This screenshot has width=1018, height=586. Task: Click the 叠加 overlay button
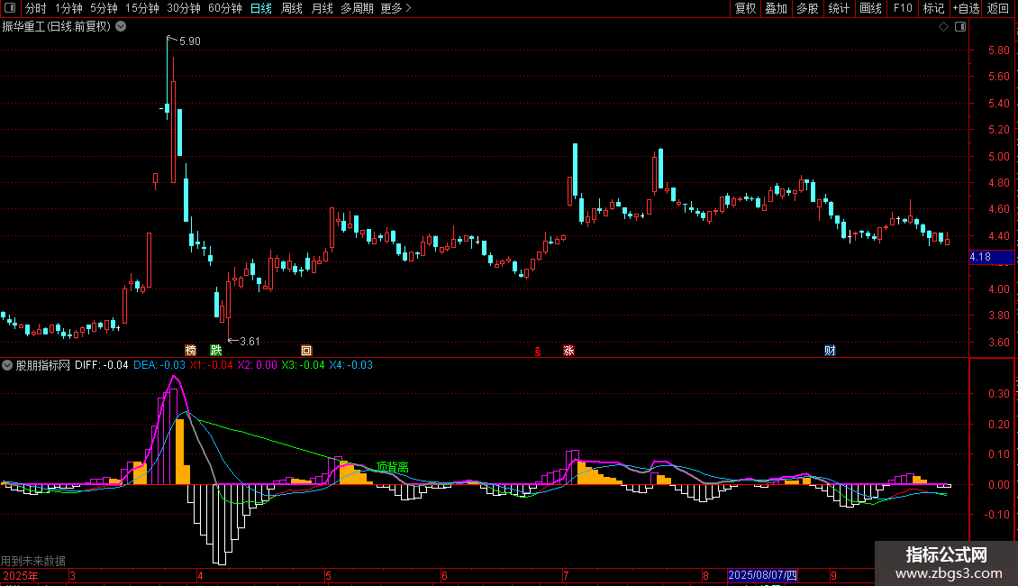(776, 8)
